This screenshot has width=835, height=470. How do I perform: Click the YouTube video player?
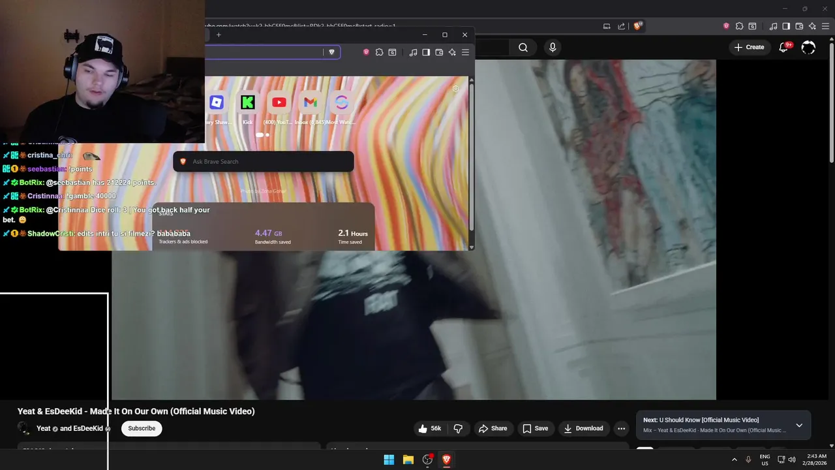tap(414, 229)
